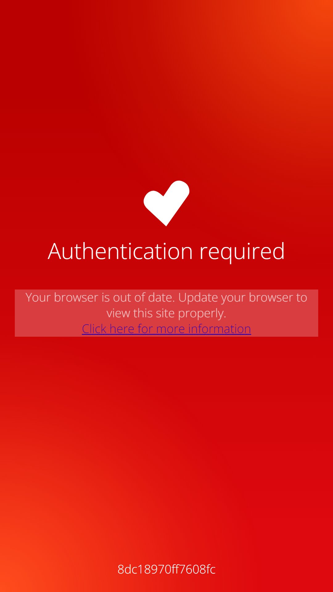Click the empty red area above the logo

coord(166,92)
